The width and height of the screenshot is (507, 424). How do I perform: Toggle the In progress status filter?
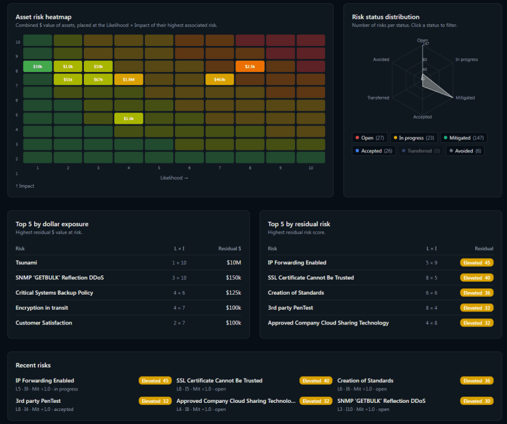click(414, 138)
